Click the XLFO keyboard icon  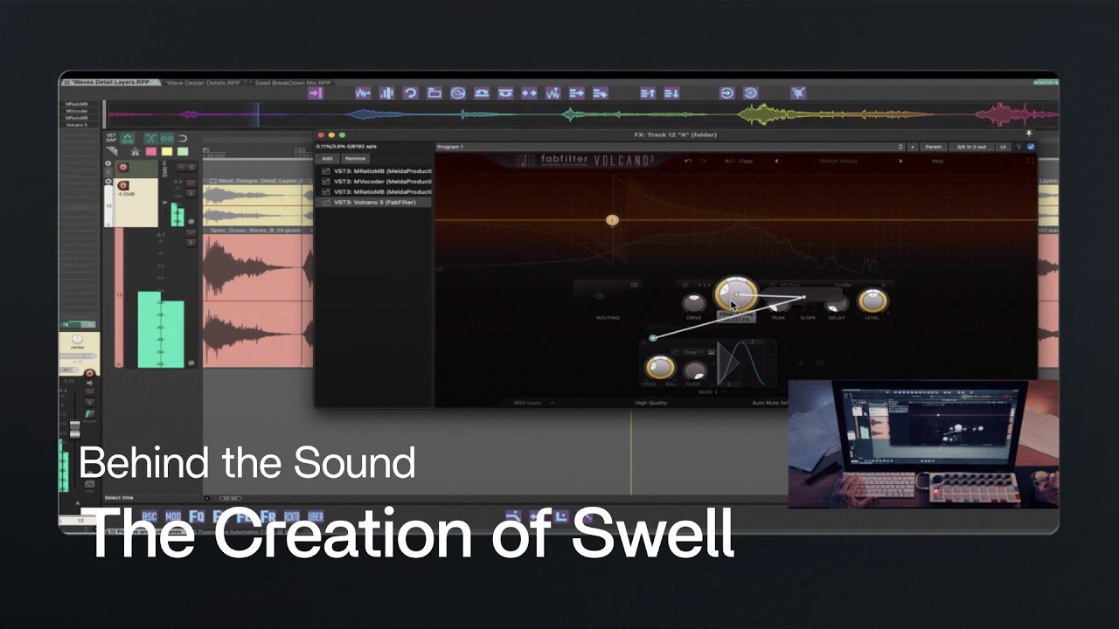point(710,352)
